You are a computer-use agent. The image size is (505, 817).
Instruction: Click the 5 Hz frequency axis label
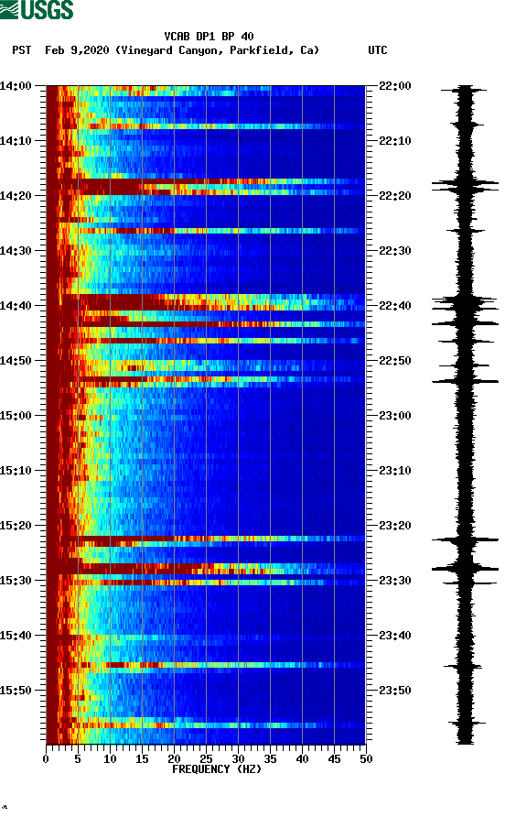pyautogui.click(x=78, y=759)
